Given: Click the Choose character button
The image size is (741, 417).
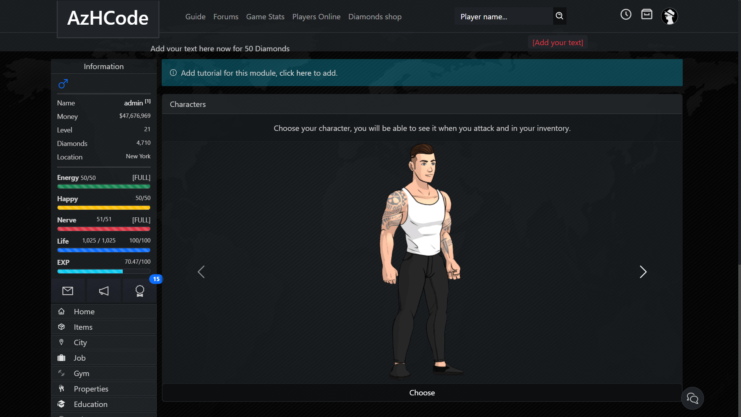Looking at the screenshot, I should 422,393.
